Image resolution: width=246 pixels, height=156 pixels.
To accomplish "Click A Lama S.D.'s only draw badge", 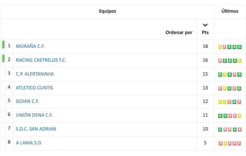I will click(225, 143).
